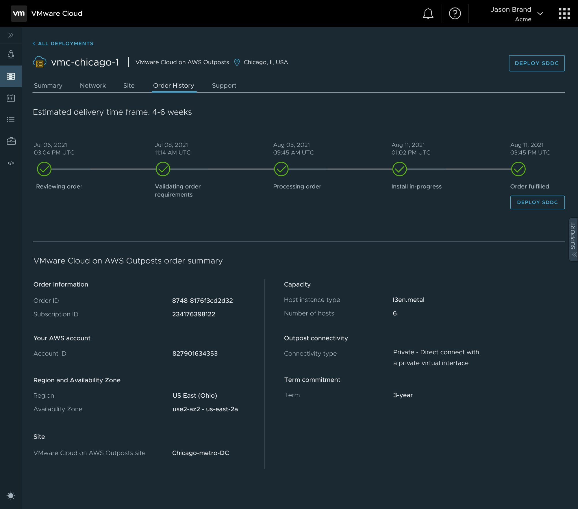The height and width of the screenshot is (509, 578).
Task: Open notifications via the bell icon
Action: tap(428, 13)
